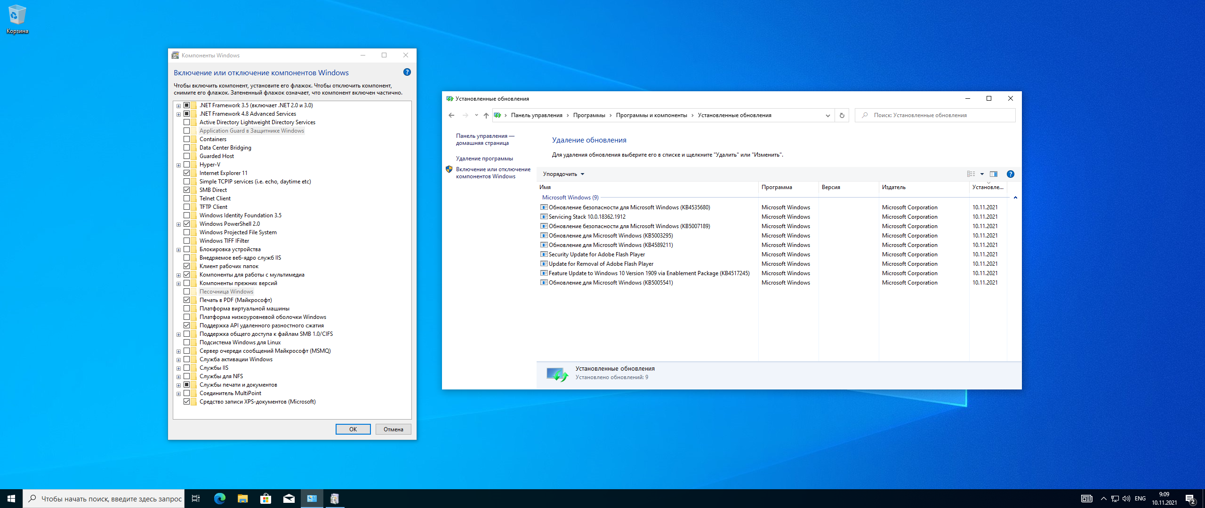Expand Windows PowerShell 2.0 node
1205x508 pixels.
[178, 224]
